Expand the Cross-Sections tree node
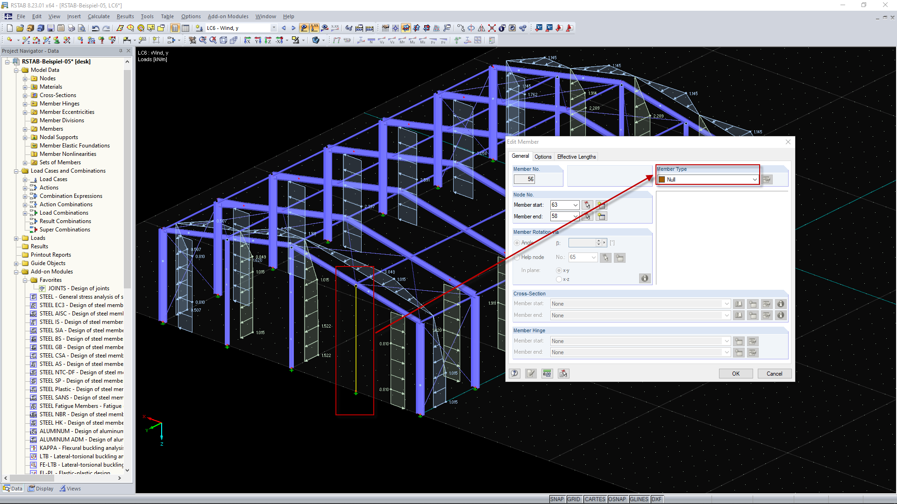897x504 pixels. pos(25,95)
